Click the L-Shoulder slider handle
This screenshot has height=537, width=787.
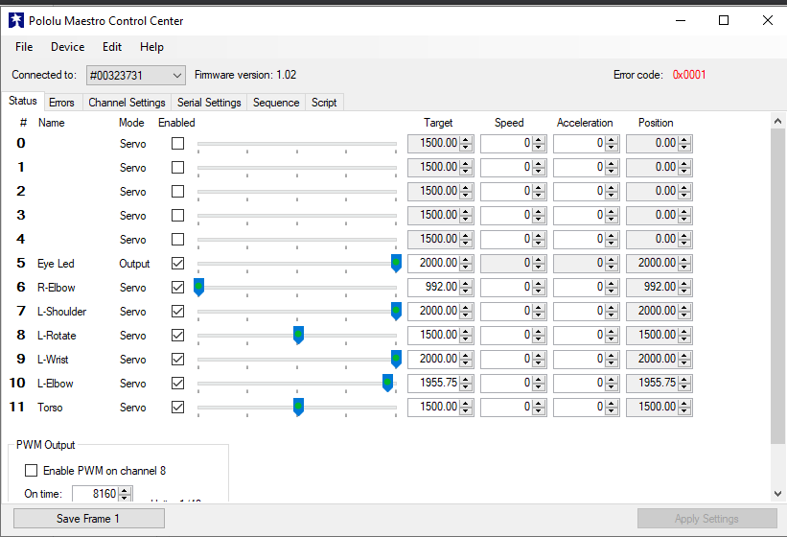pos(396,311)
